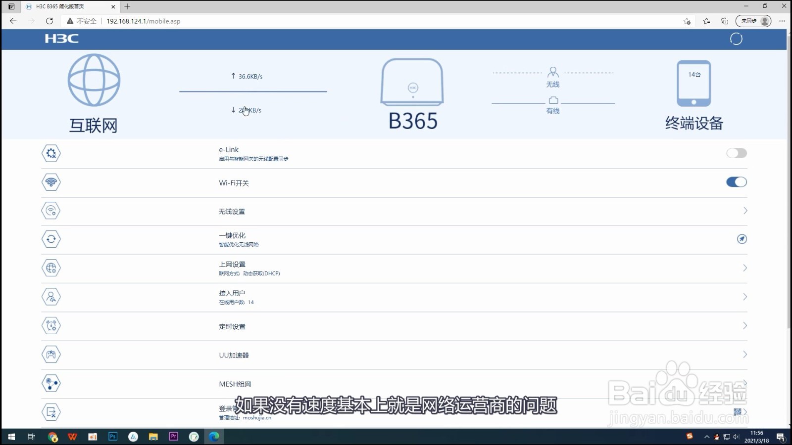Click the 上网设置 globe hexagon icon
Viewport: 792px width, 445px height.
tap(51, 268)
